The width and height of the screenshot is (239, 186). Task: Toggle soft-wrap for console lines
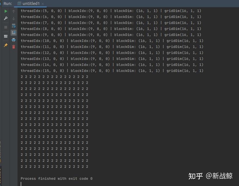[13, 26]
